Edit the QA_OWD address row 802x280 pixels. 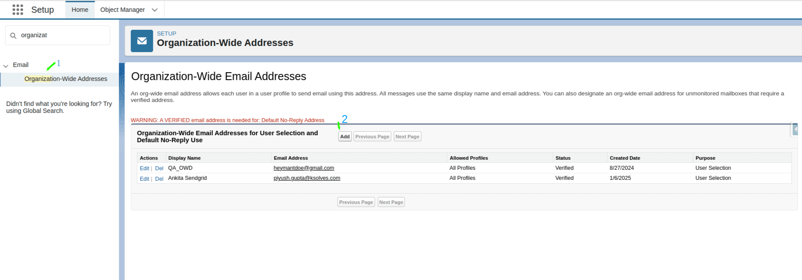[144, 168]
